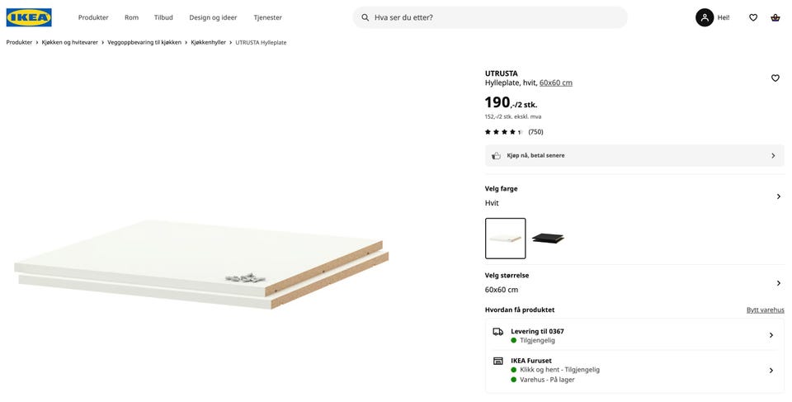The height and width of the screenshot is (402, 792).
Task: Select the black shelf colour variant
Action: click(548, 239)
